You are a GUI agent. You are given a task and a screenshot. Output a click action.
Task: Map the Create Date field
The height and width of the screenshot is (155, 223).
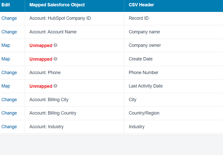[6, 59]
